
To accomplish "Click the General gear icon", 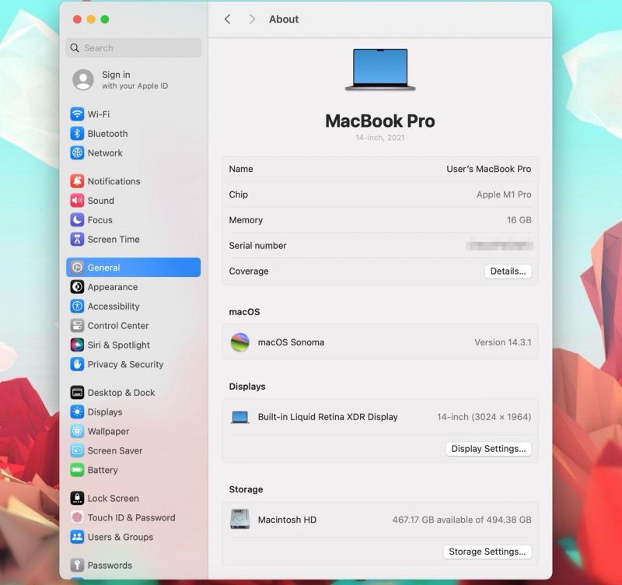I will point(77,268).
